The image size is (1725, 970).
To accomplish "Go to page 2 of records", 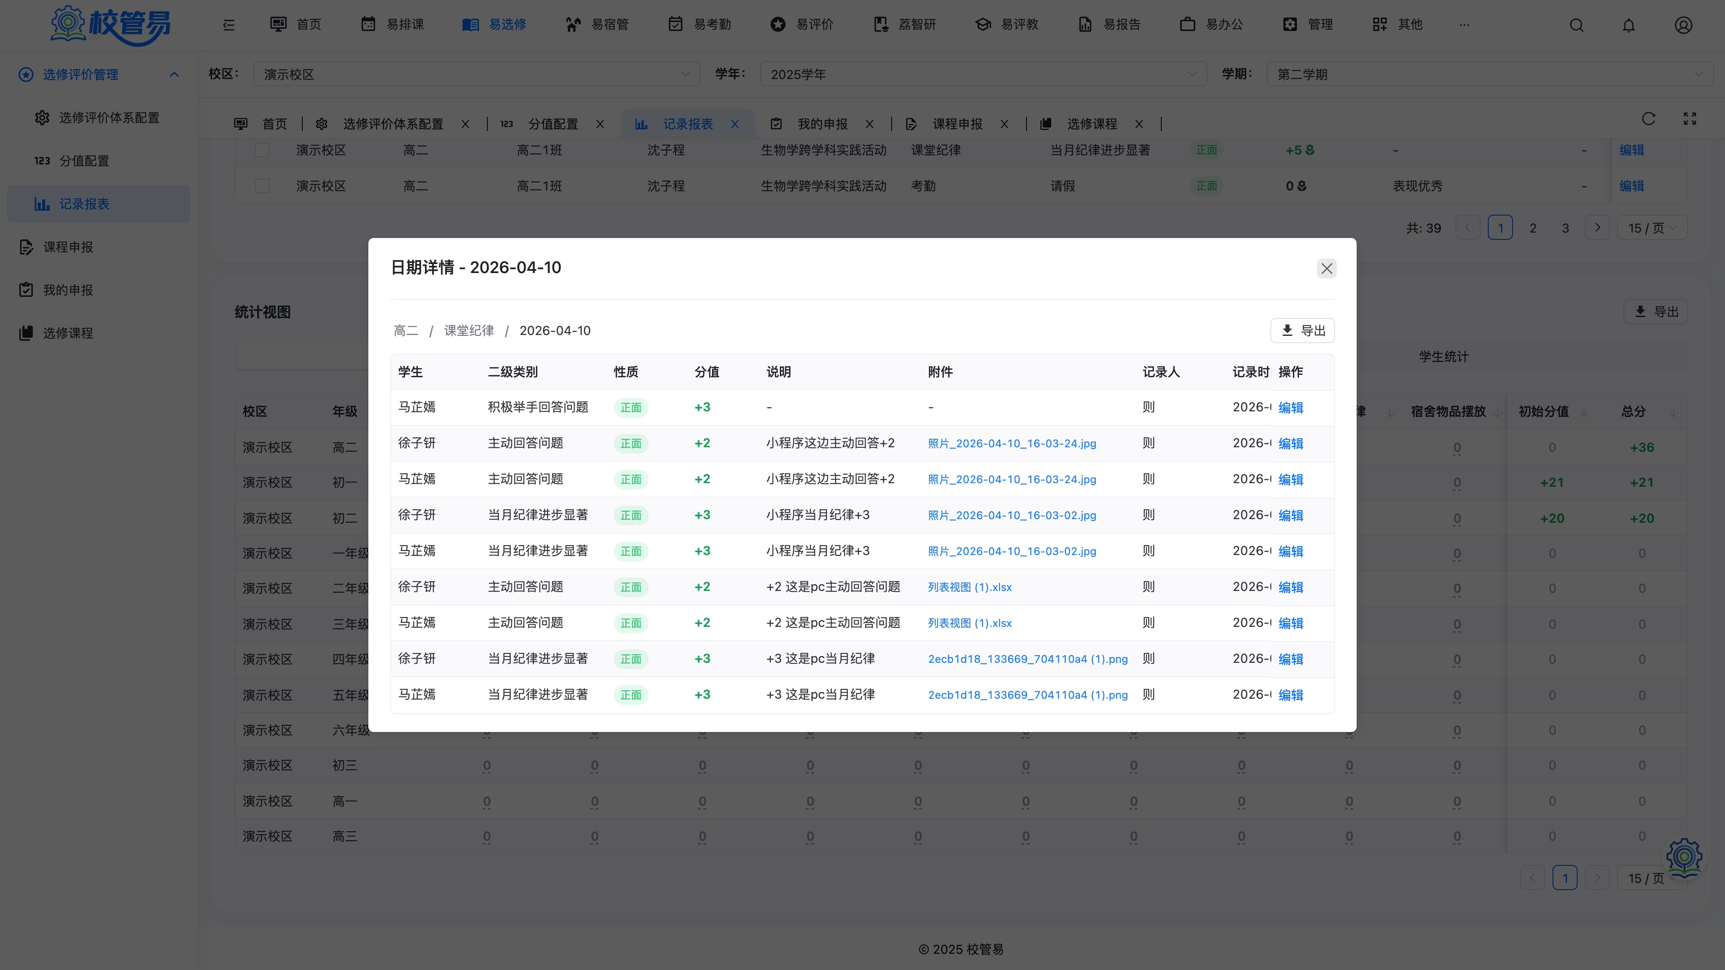I will (1533, 228).
